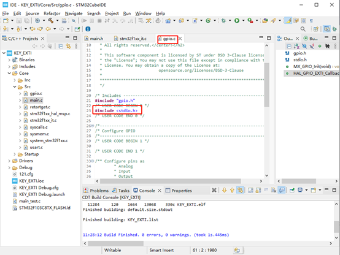This screenshot has width=340, height=255.
Task: Open build target dropdown next to hammer
Action: click(x=57, y=21)
